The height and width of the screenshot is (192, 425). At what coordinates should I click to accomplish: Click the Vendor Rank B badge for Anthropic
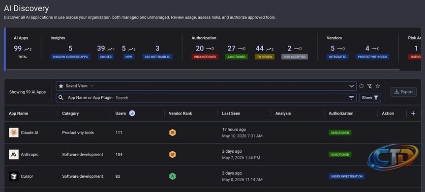click(x=172, y=155)
